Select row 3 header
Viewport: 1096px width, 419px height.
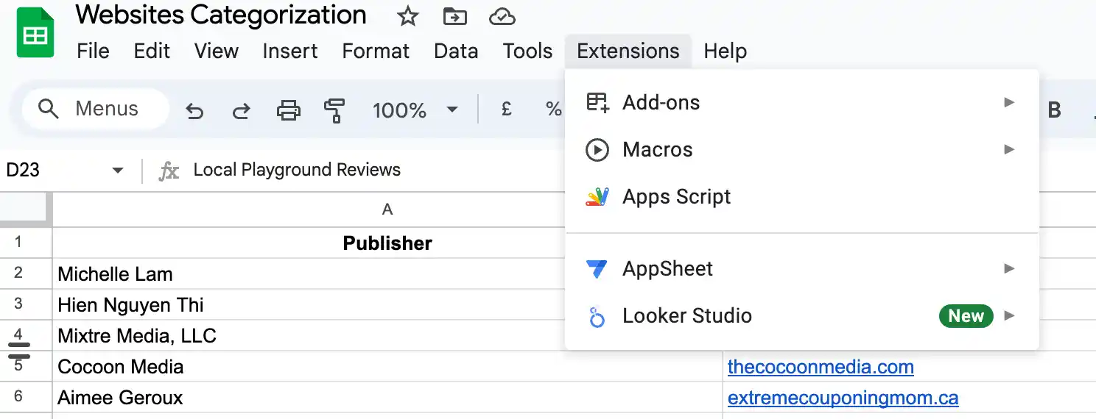click(x=26, y=304)
